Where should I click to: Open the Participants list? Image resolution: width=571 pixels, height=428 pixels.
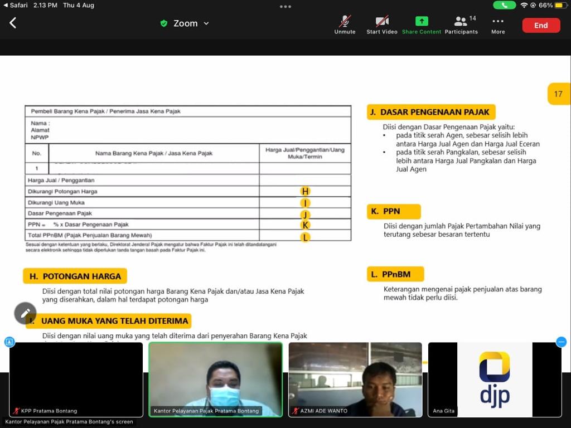[461, 25]
